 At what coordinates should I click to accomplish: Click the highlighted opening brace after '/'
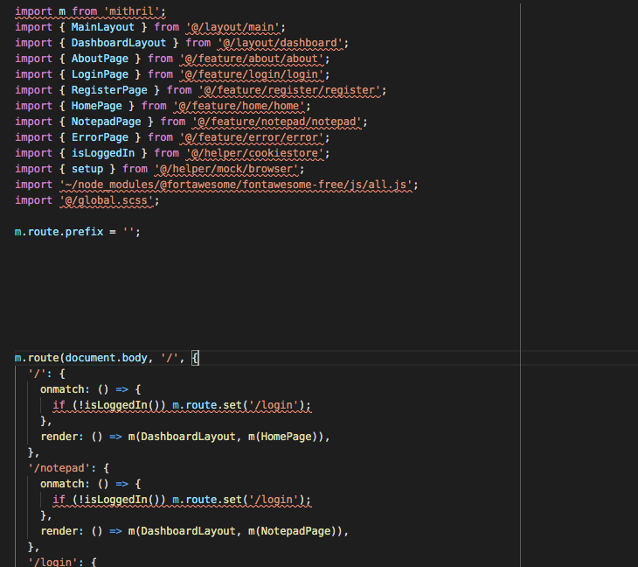point(195,359)
